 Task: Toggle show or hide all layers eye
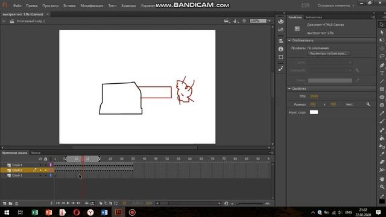tap(40, 159)
